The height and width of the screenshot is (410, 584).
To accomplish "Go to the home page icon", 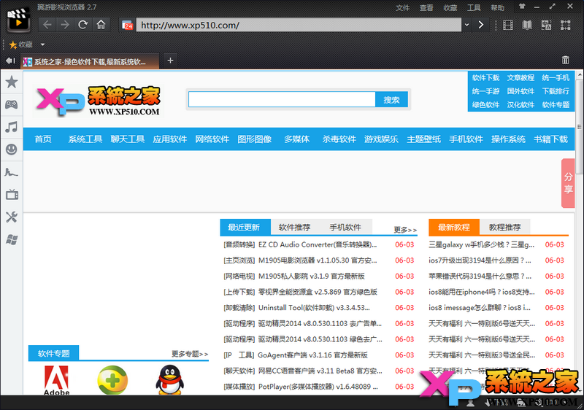I will pos(101,25).
